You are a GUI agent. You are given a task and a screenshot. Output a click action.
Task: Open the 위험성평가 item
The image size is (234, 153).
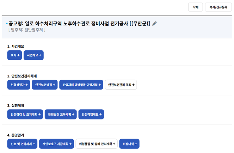(x=18, y=85)
